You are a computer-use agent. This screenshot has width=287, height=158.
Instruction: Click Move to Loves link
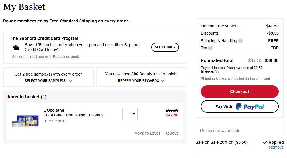tap(147, 133)
